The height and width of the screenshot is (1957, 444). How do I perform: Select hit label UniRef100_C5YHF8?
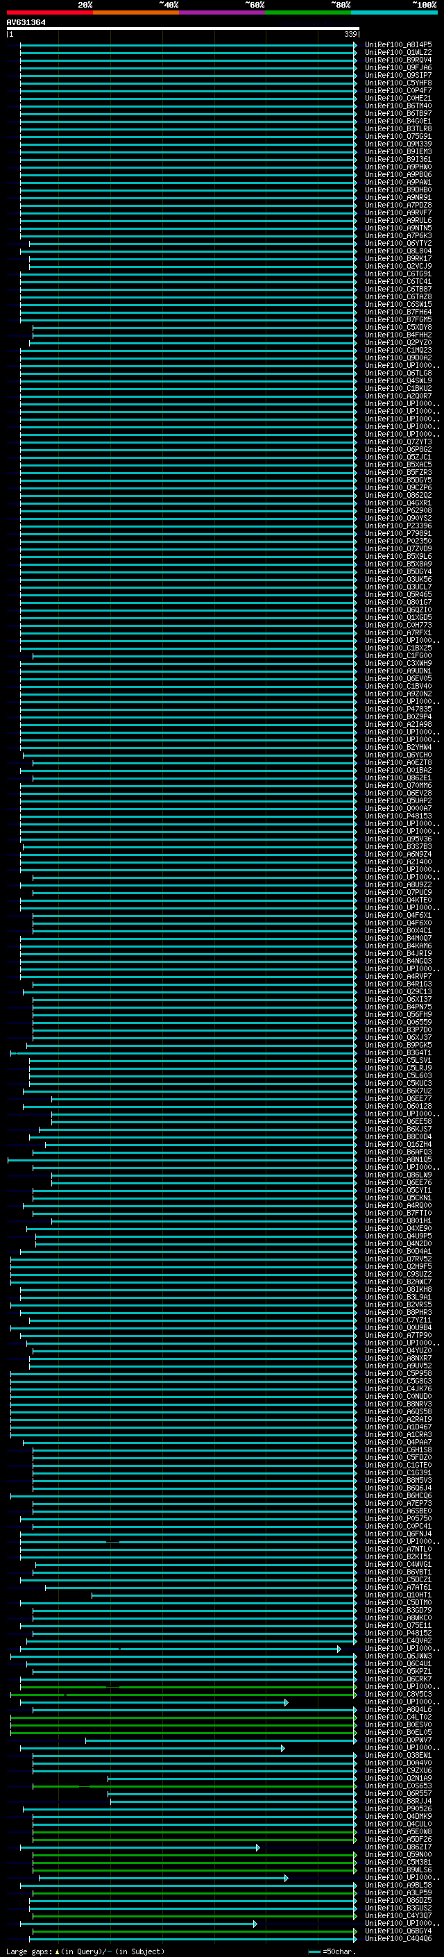click(x=398, y=83)
